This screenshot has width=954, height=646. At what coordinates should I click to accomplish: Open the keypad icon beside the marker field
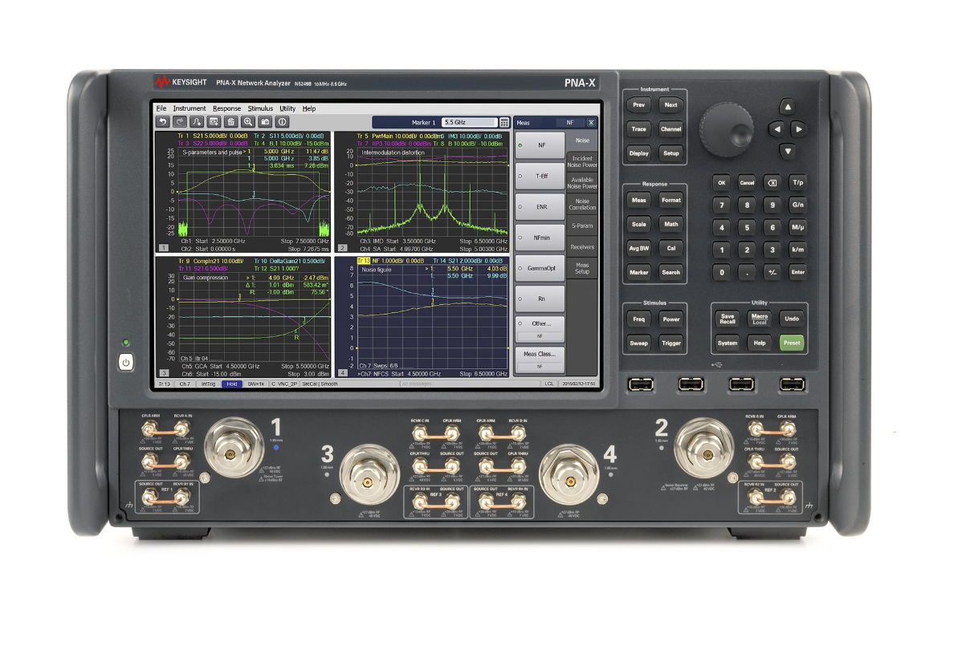[504, 123]
